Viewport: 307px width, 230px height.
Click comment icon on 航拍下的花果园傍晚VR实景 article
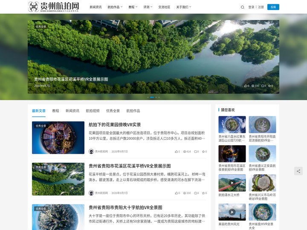tap(195, 152)
